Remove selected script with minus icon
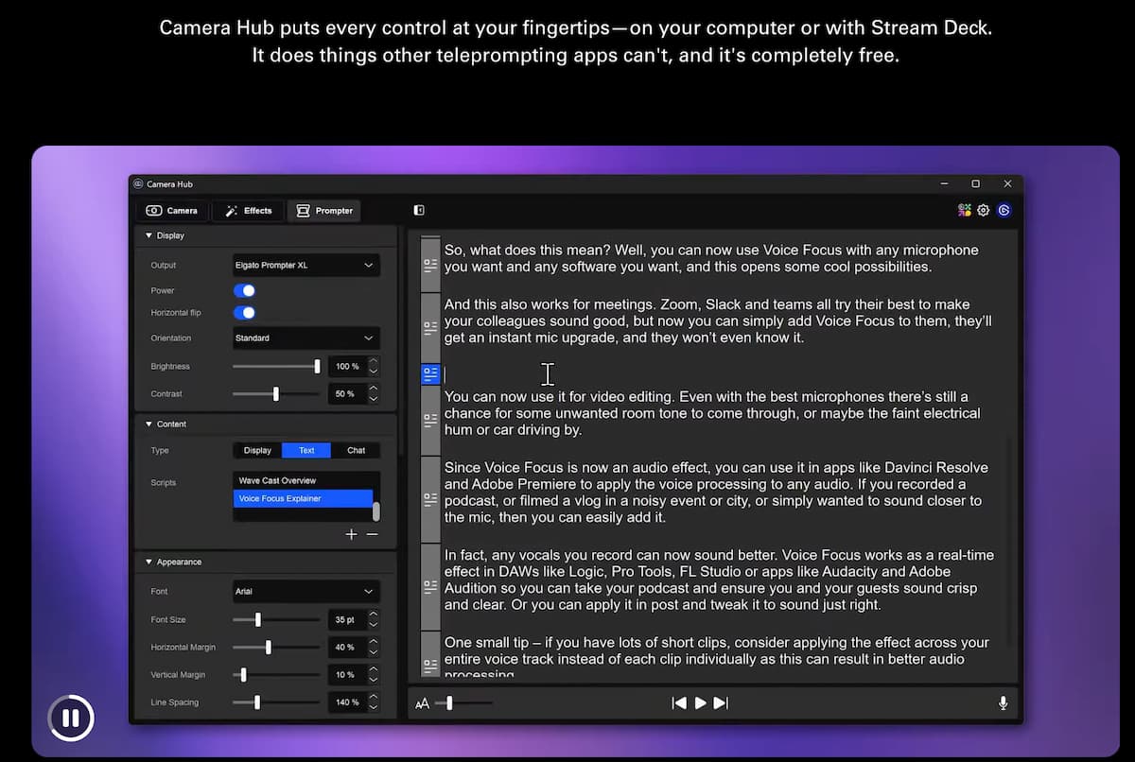 point(372,535)
